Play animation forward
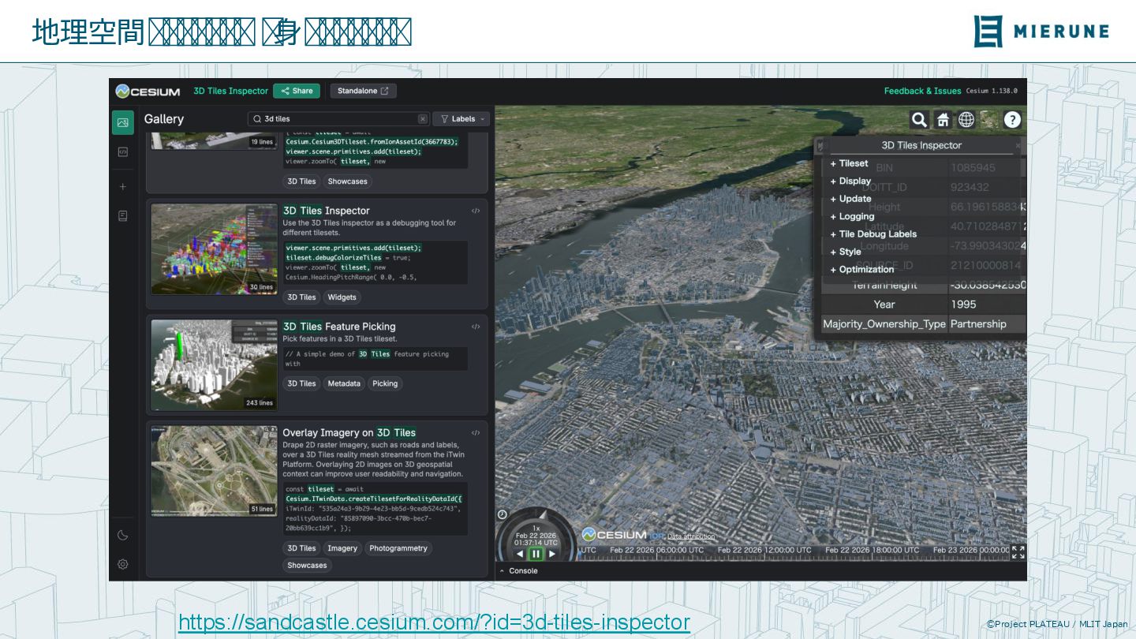This screenshot has width=1136, height=639. (552, 554)
